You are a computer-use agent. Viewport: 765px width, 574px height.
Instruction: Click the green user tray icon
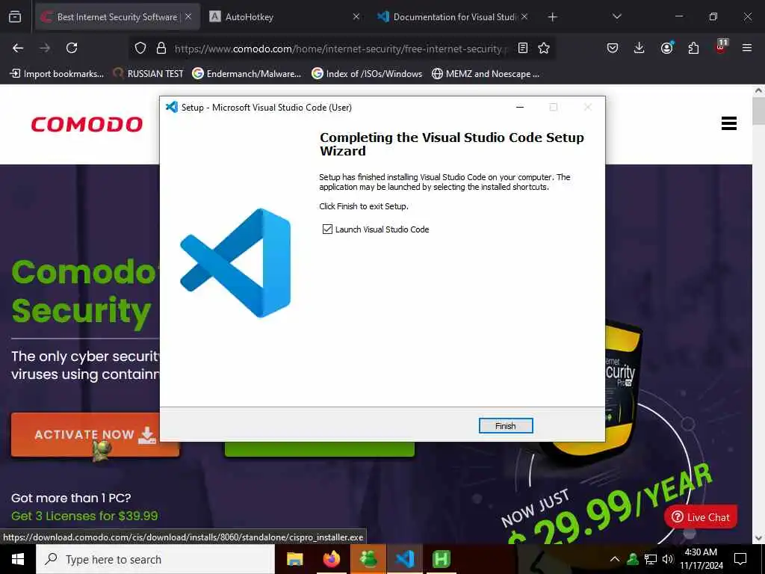point(633,559)
